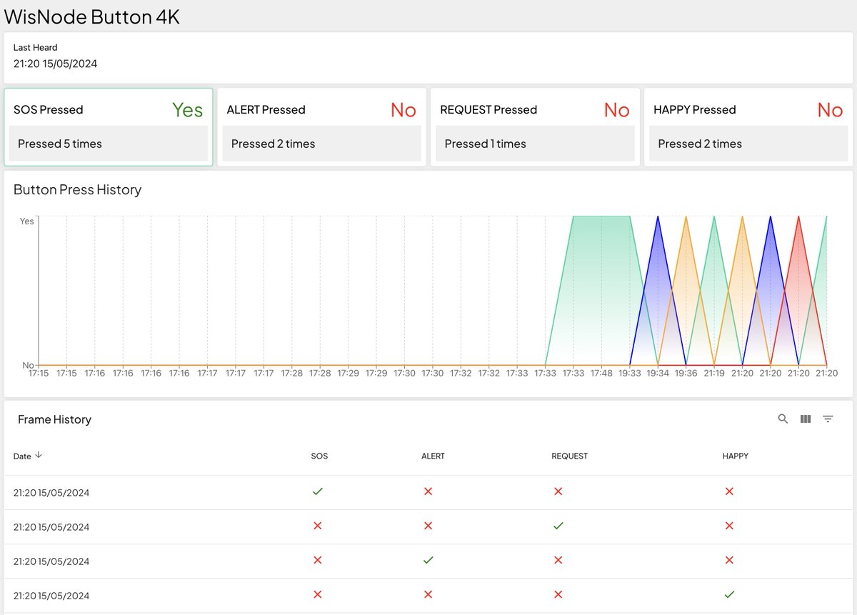Click the ALERT column header
The height and width of the screenshot is (615, 857).
click(x=433, y=456)
